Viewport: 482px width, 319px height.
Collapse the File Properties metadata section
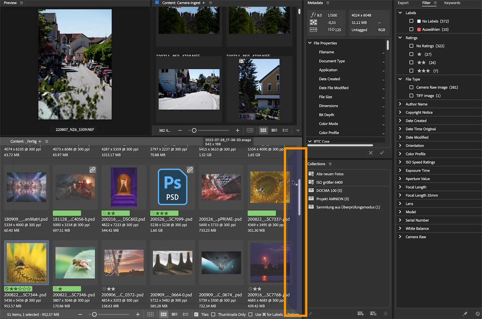click(310, 43)
